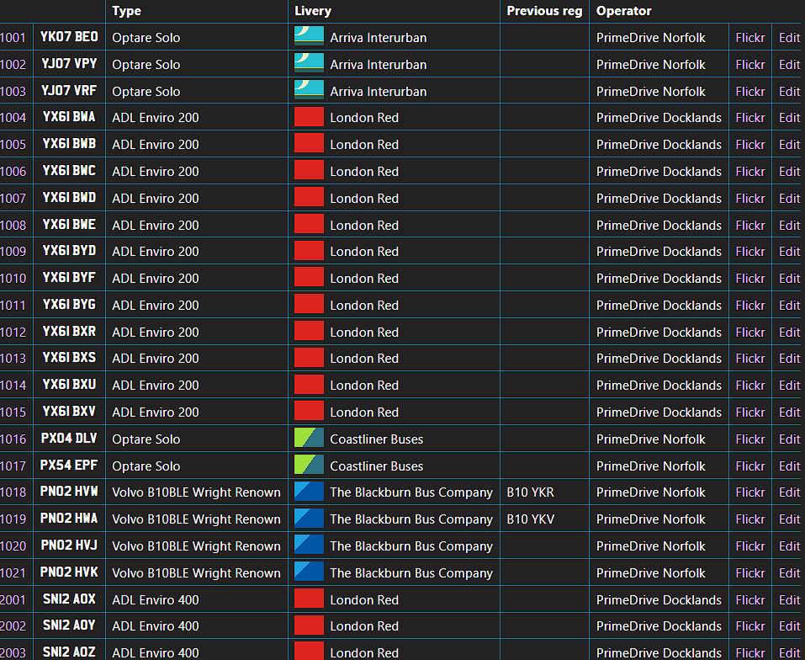Select the Coastliner Buses livery icon for PX04 DLV

point(309,439)
